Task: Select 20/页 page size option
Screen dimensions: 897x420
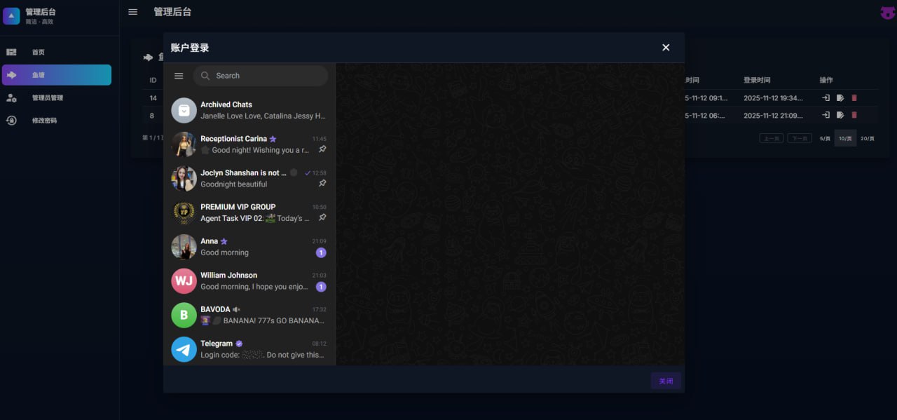Action: pos(867,138)
